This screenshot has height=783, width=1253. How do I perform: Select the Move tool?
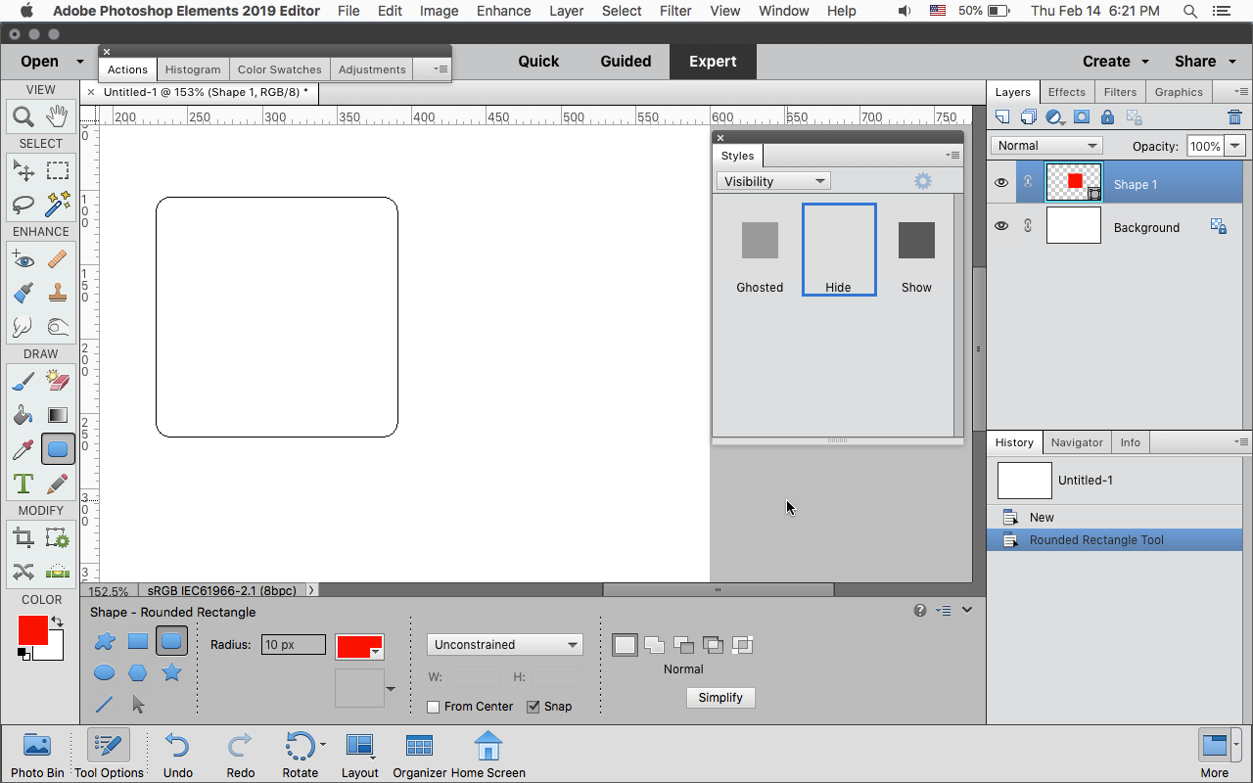coord(23,171)
